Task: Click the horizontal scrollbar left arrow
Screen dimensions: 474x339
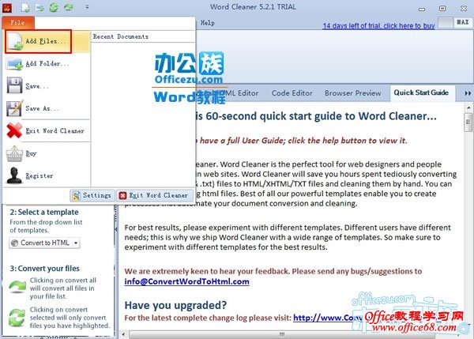Action: pos(123,334)
